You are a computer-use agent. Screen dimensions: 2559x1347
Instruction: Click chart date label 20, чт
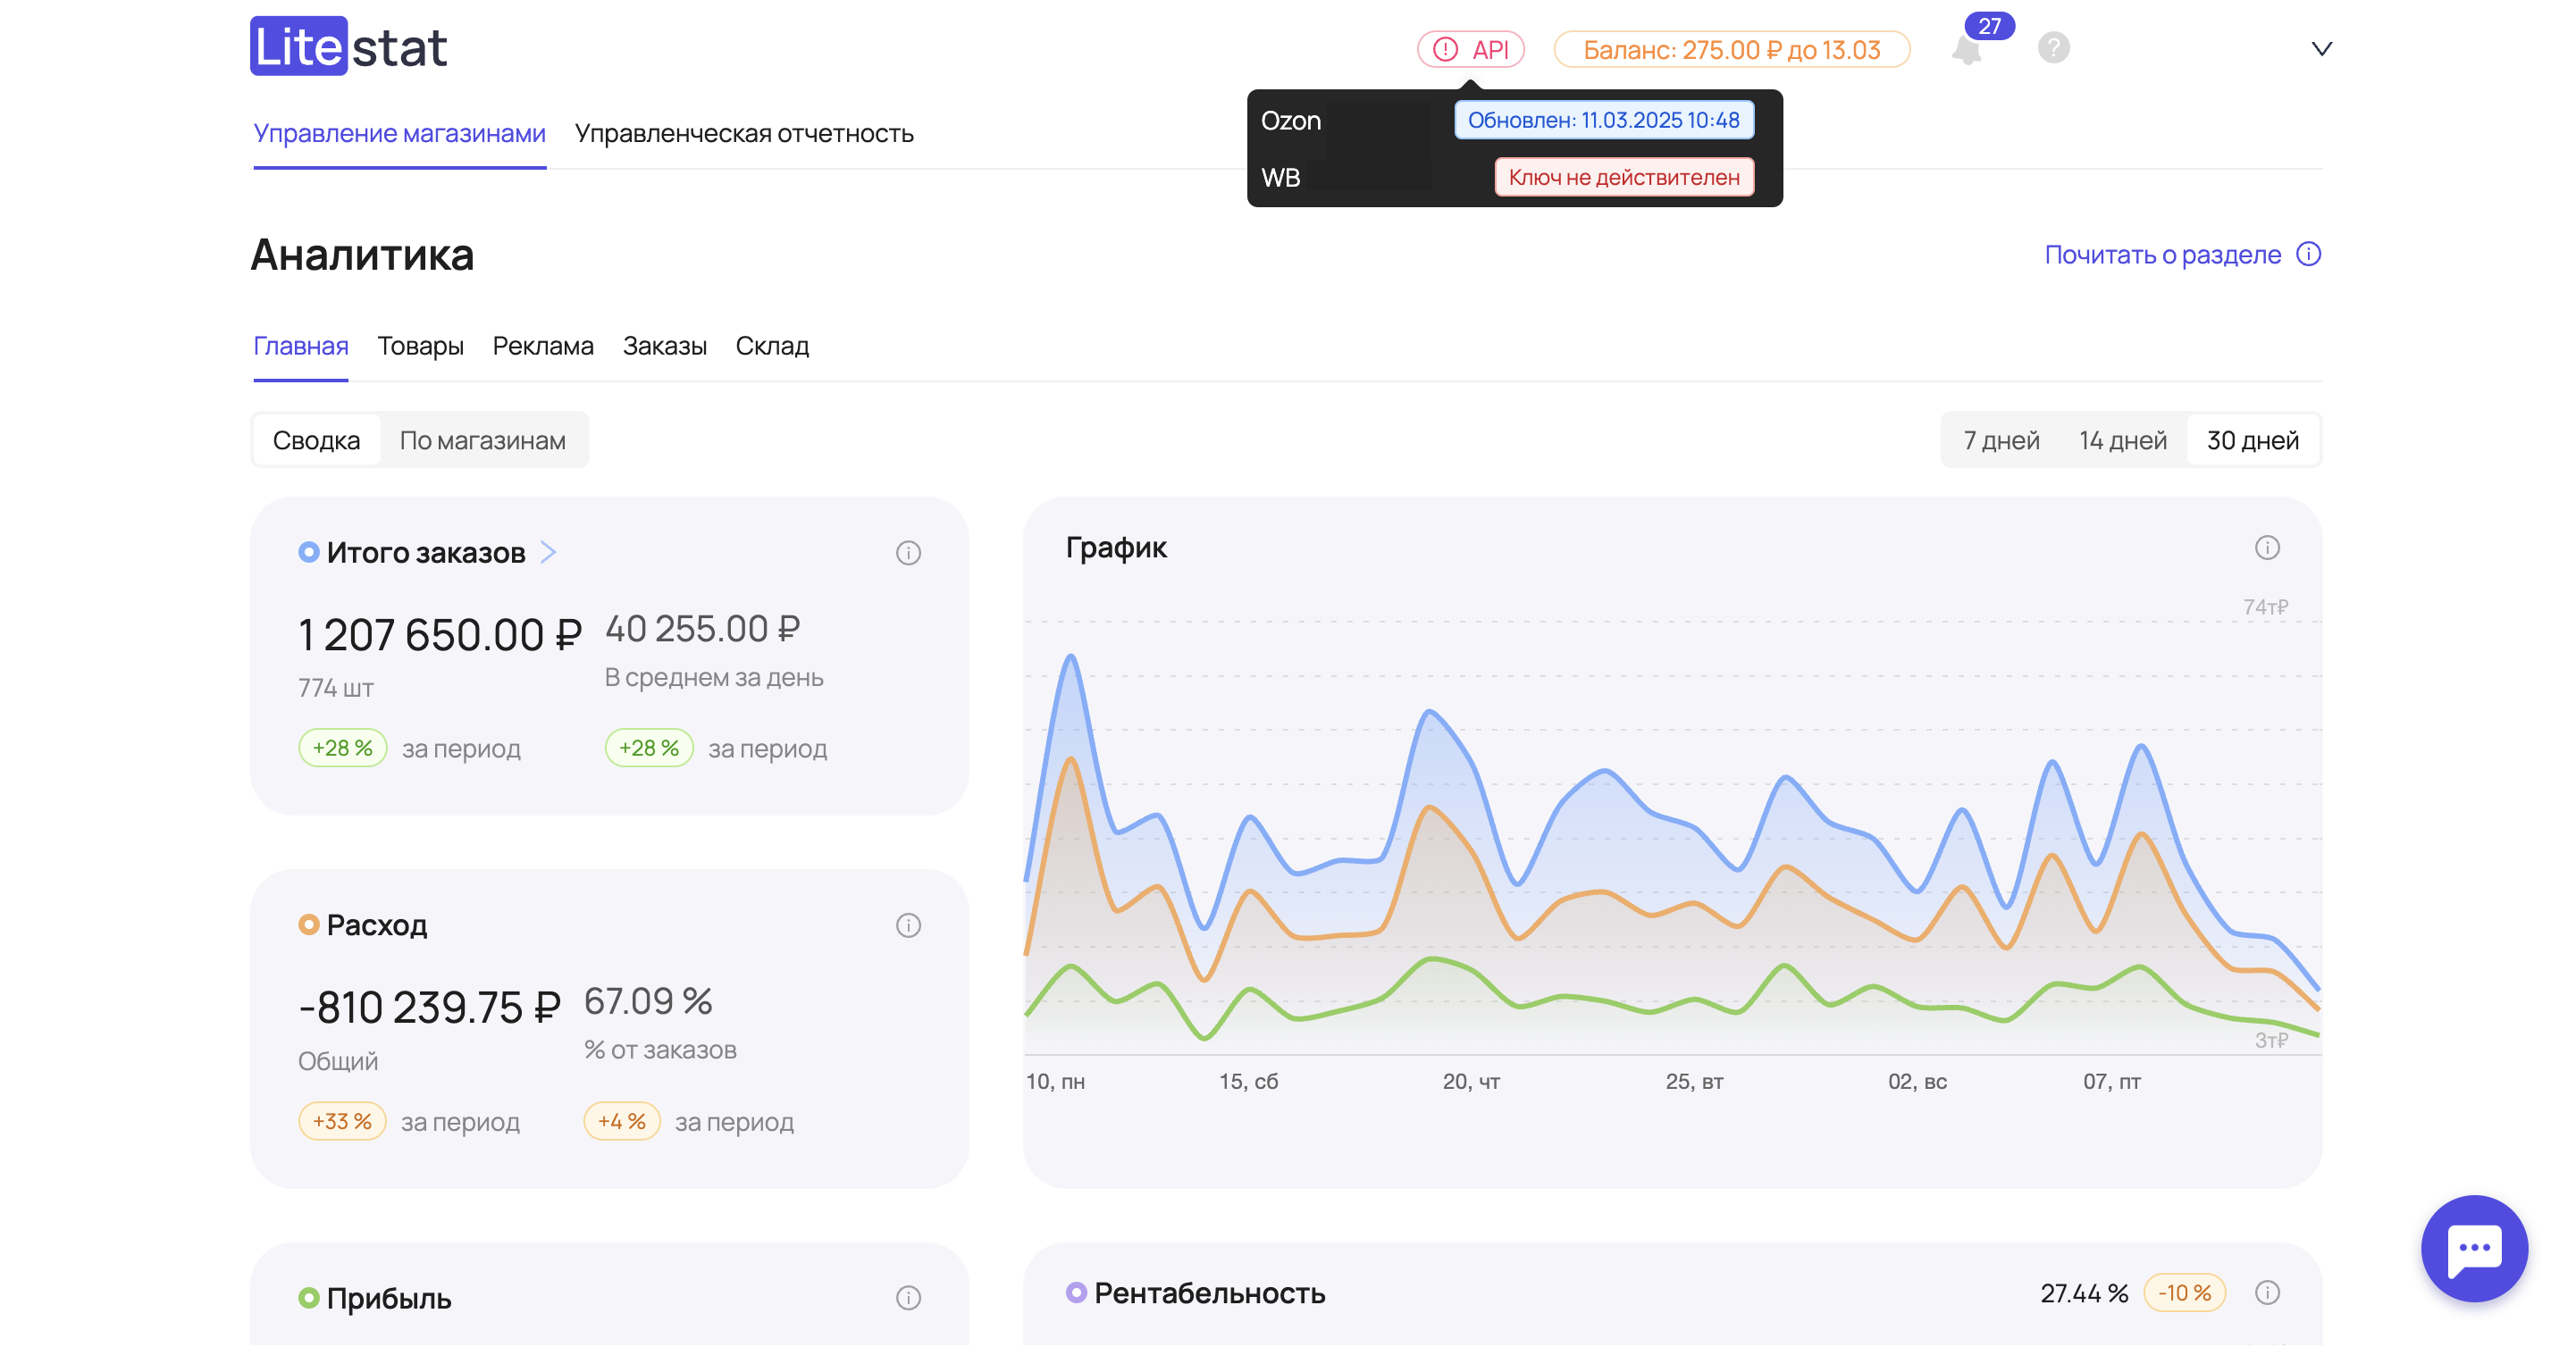[x=1472, y=1082]
